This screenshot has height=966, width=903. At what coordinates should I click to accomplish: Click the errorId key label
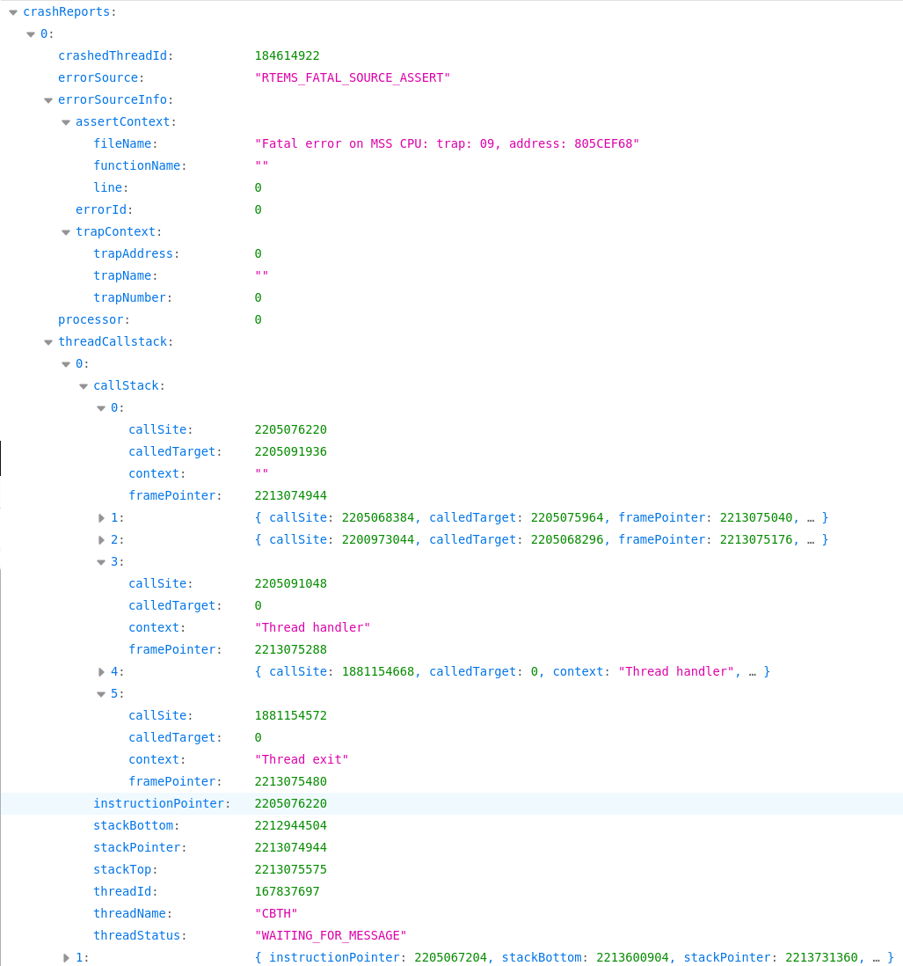(101, 210)
